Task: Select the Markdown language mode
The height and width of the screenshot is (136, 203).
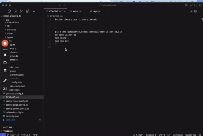Action: [x=178, y=135]
